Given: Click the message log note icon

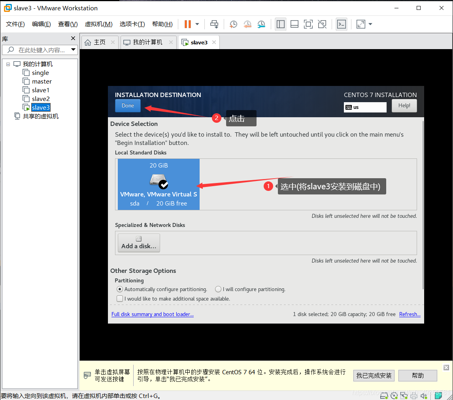Looking at the screenshot, I should [x=438, y=396].
